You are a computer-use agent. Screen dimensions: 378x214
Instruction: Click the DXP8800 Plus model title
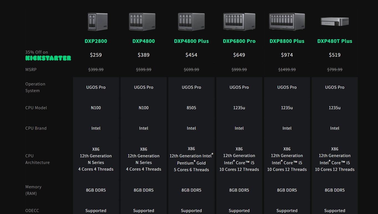tap(287, 41)
